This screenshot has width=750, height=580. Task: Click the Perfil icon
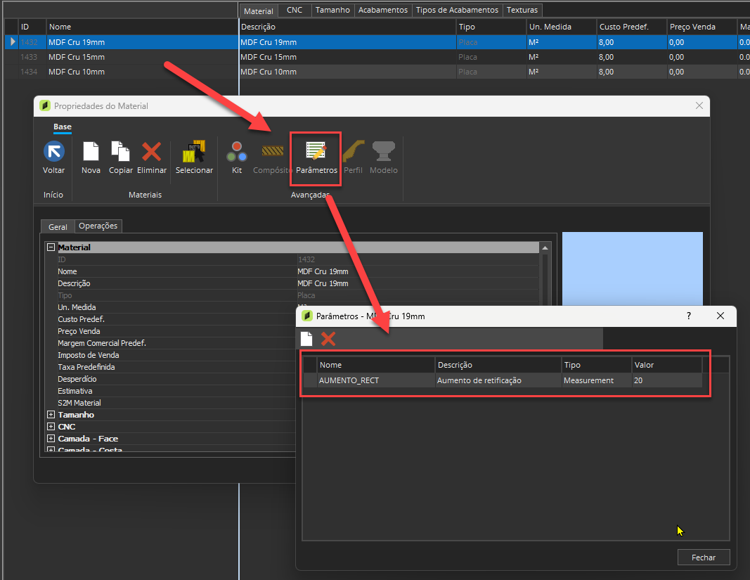[x=354, y=152]
